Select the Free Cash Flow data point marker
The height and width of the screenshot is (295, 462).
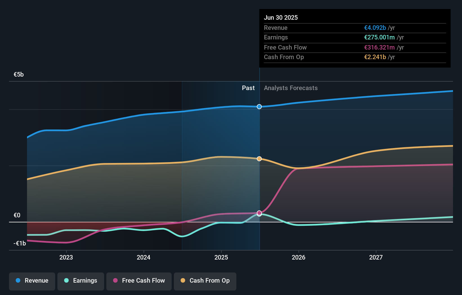259,213
